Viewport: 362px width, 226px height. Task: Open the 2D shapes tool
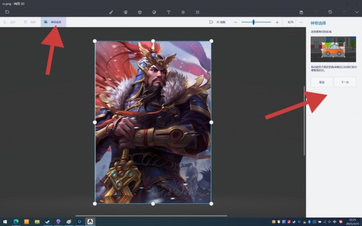pyautogui.click(x=125, y=12)
